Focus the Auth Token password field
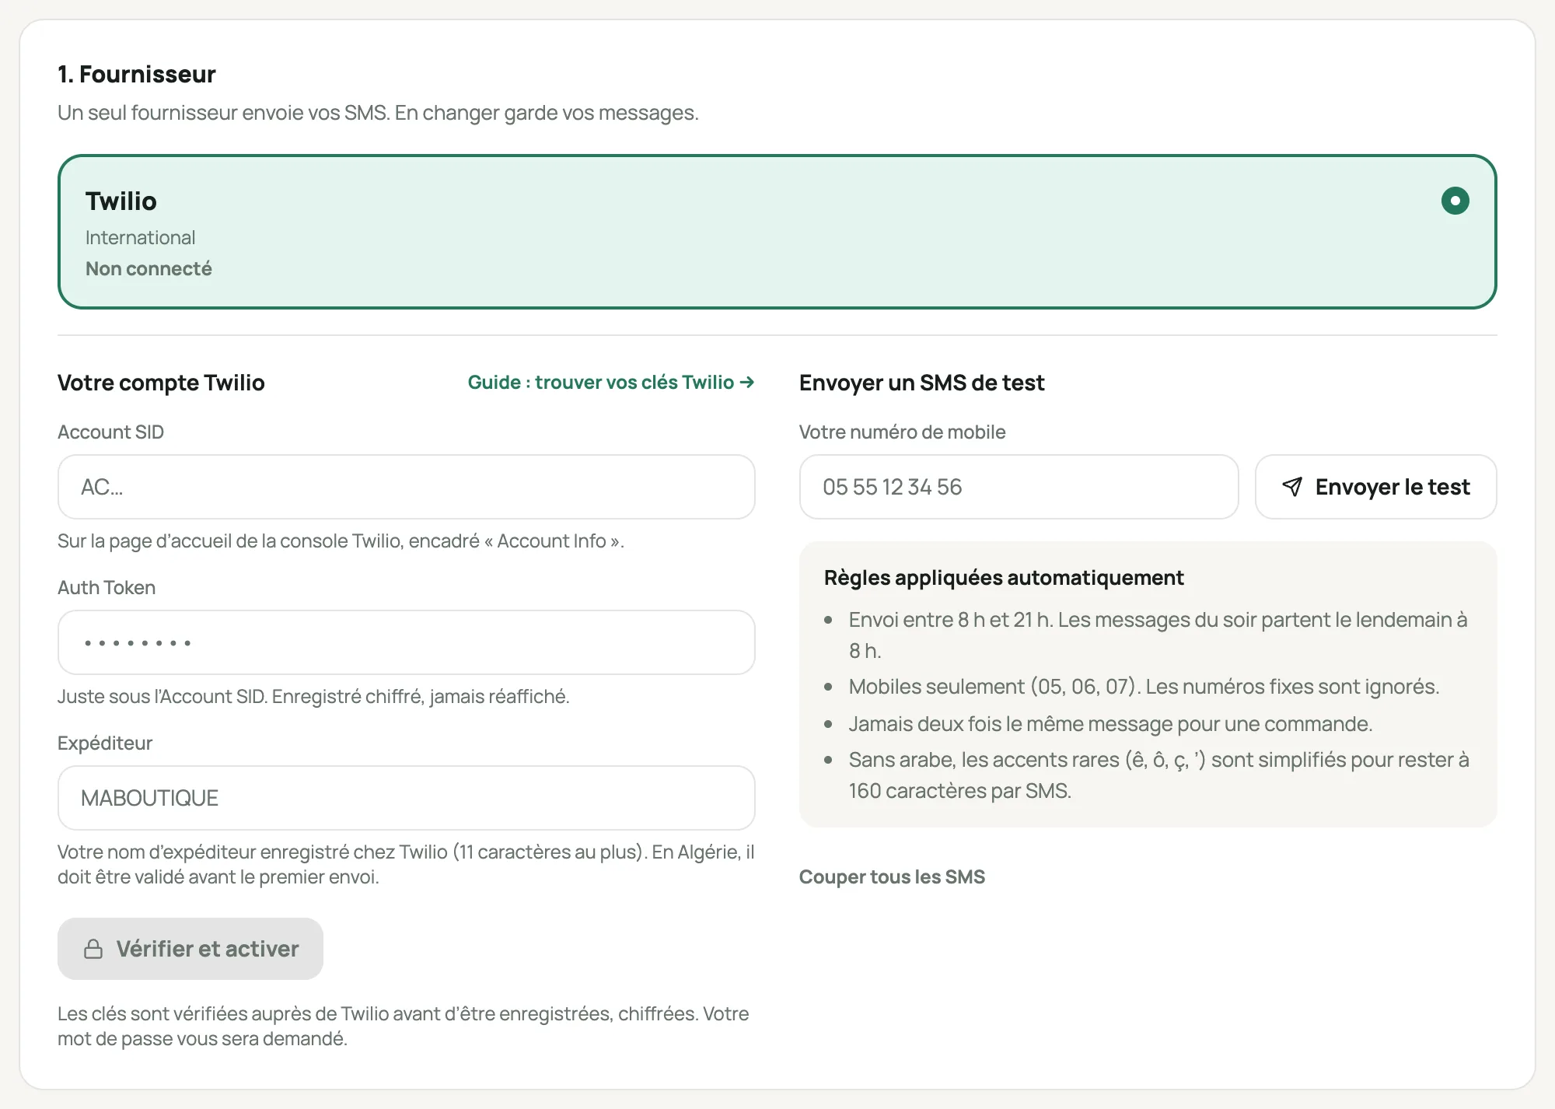Screen dimensions: 1555x1109 [x=407, y=642]
